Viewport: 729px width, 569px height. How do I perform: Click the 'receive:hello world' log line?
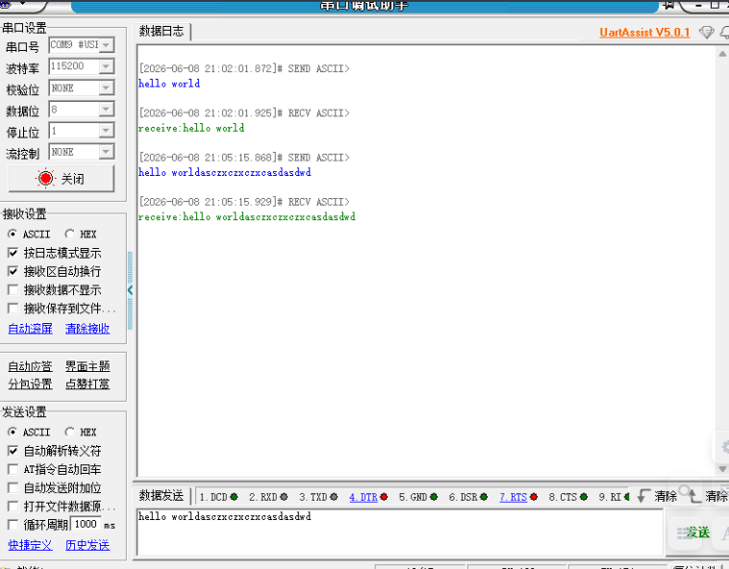(x=191, y=128)
